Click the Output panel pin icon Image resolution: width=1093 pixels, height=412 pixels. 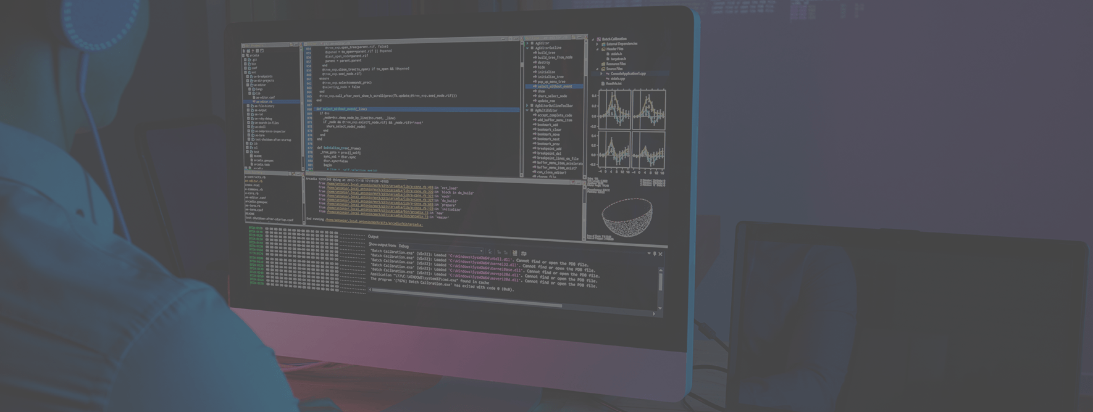[x=655, y=253]
